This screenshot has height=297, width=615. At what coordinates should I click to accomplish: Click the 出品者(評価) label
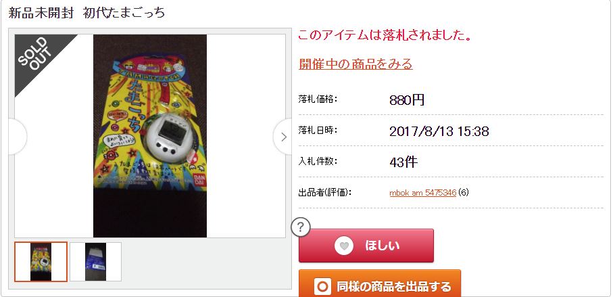(x=325, y=193)
